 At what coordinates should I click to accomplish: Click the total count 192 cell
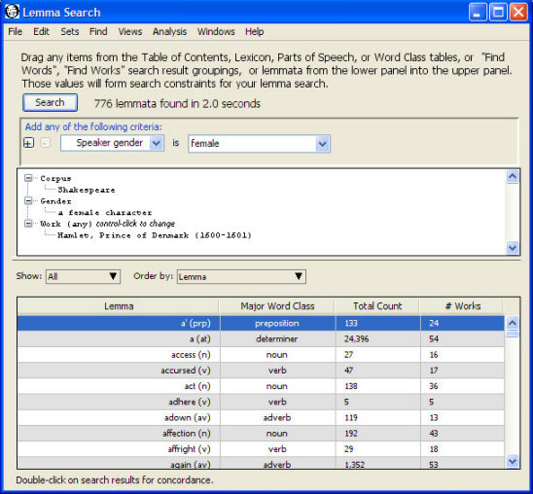[x=377, y=433]
